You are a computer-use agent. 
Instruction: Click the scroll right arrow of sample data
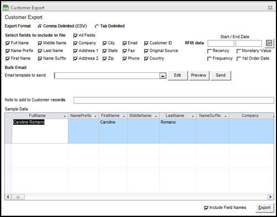click(x=270, y=197)
